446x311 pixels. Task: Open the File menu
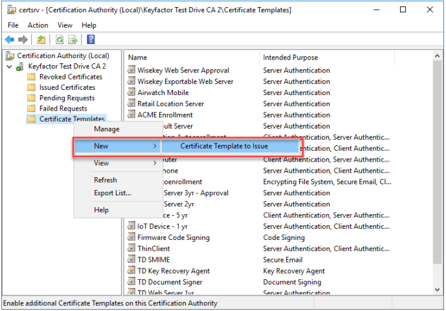(13, 25)
